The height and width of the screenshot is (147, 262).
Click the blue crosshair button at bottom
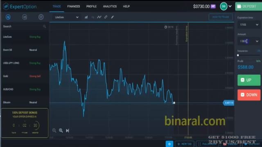pyautogui.click(x=169, y=144)
